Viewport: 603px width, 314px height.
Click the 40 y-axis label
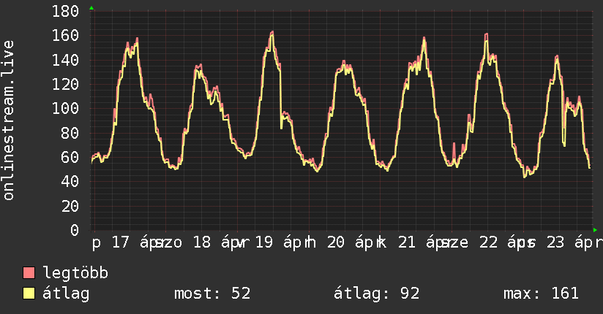[70, 182]
